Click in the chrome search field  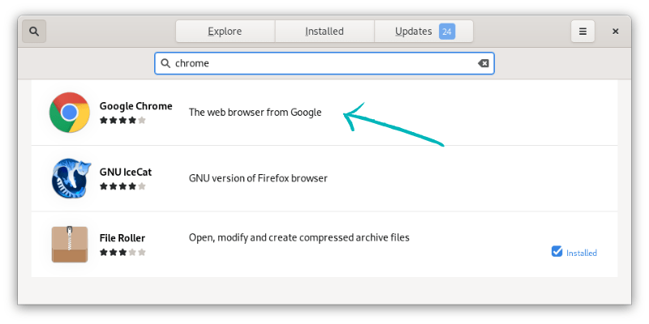[x=324, y=63]
